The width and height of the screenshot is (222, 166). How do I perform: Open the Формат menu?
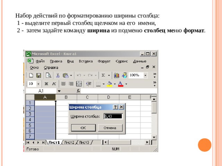[x=104, y=61]
